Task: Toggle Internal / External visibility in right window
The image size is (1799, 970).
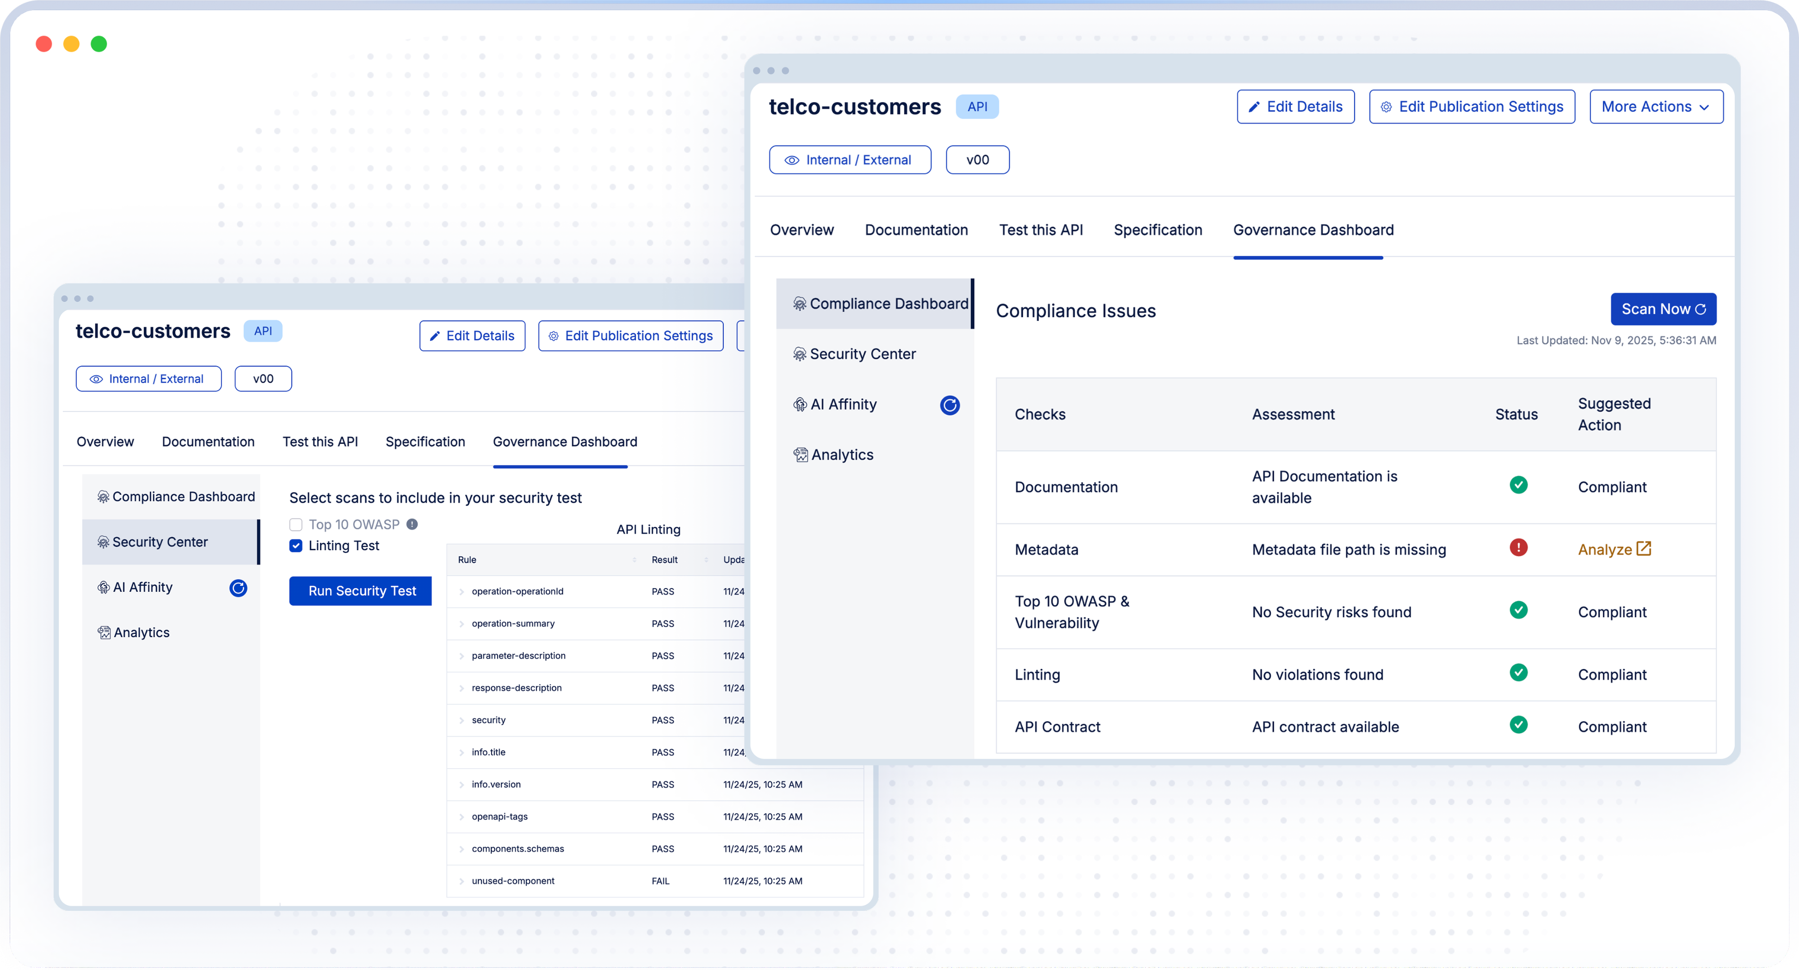Action: point(849,160)
